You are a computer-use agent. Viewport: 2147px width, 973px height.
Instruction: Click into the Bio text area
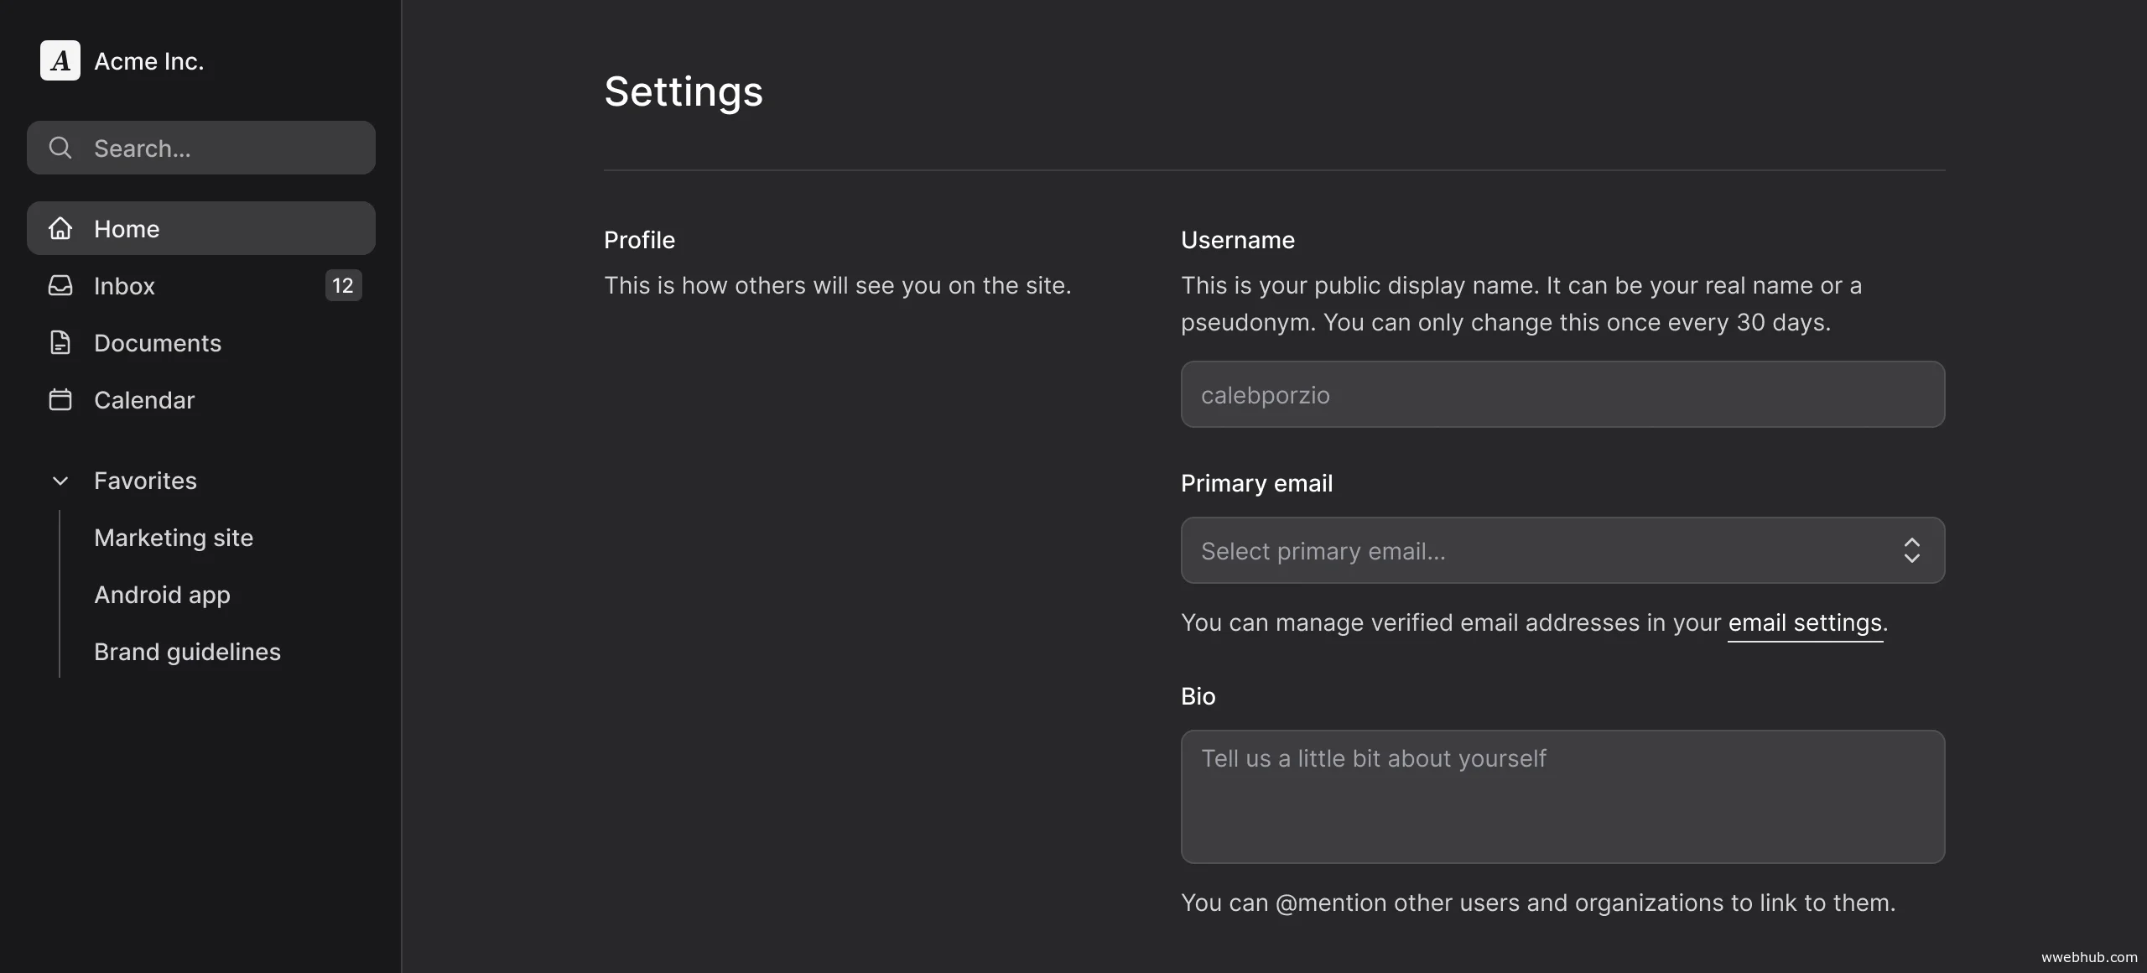pyautogui.click(x=1562, y=797)
